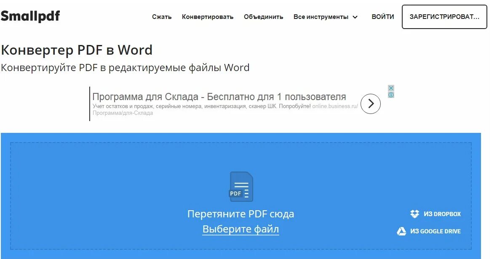Click the ad arrow circle button
Viewport: 497px width, 259px height.
pos(371,104)
